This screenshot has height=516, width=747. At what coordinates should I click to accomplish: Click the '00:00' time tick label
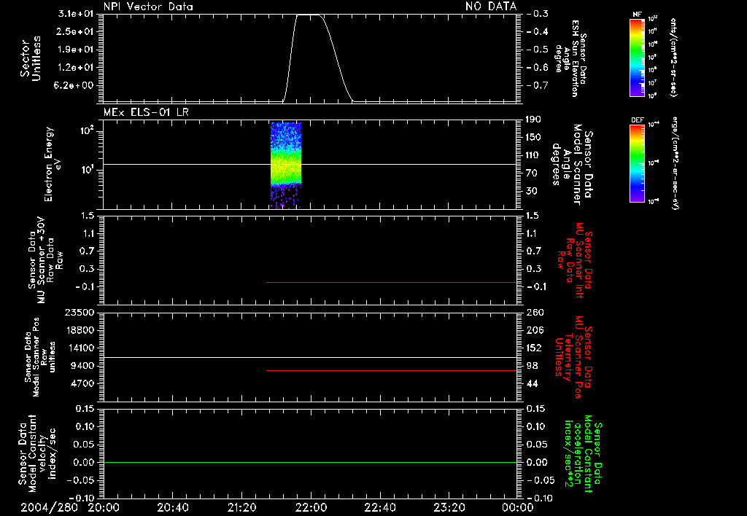pyautogui.click(x=517, y=507)
